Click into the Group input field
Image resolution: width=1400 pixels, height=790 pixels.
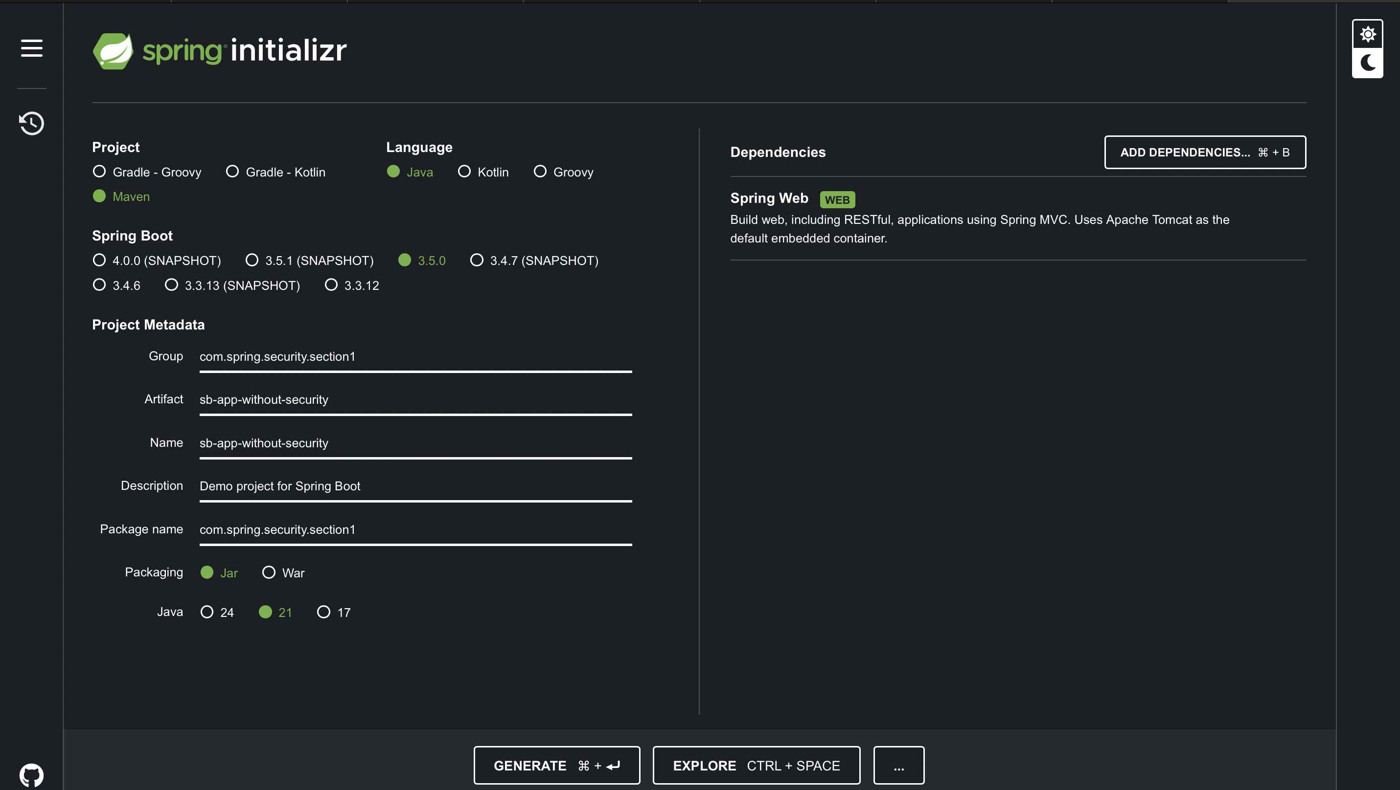(415, 357)
